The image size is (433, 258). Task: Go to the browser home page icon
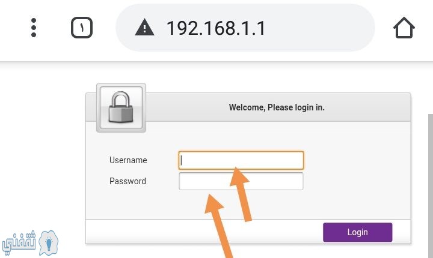tap(404, 28)
